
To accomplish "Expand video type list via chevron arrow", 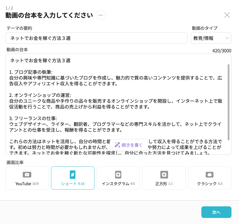I will 227,38.
